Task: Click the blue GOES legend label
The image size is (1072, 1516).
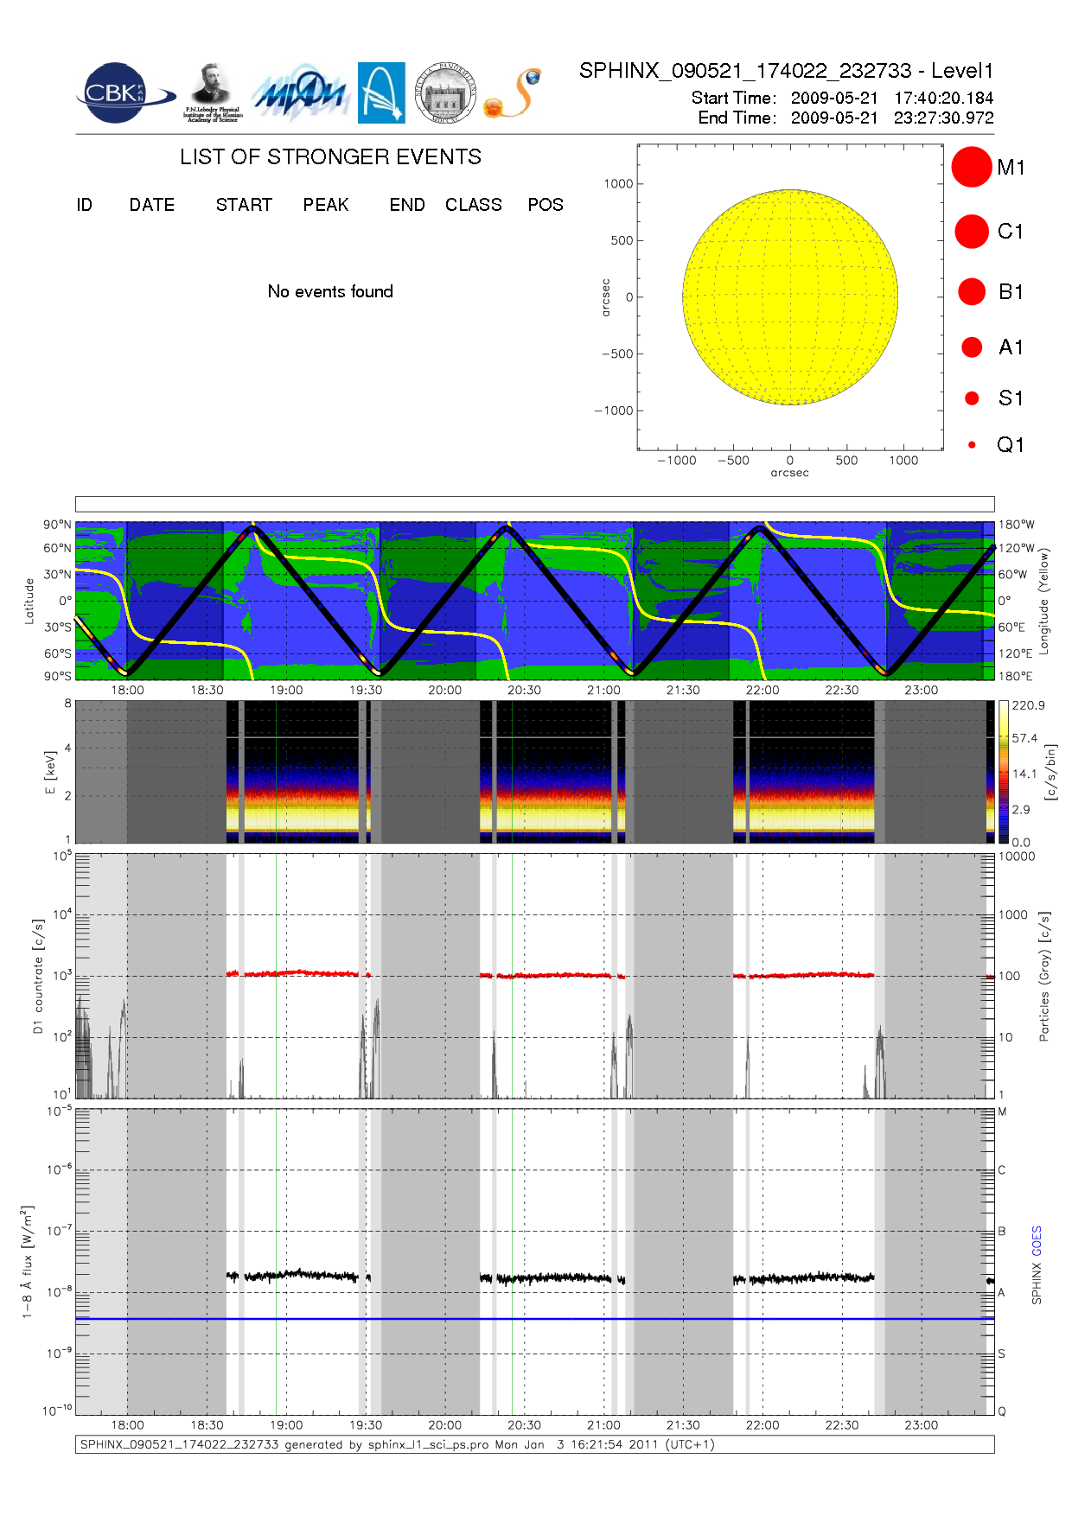Action: [1037, 1241]
